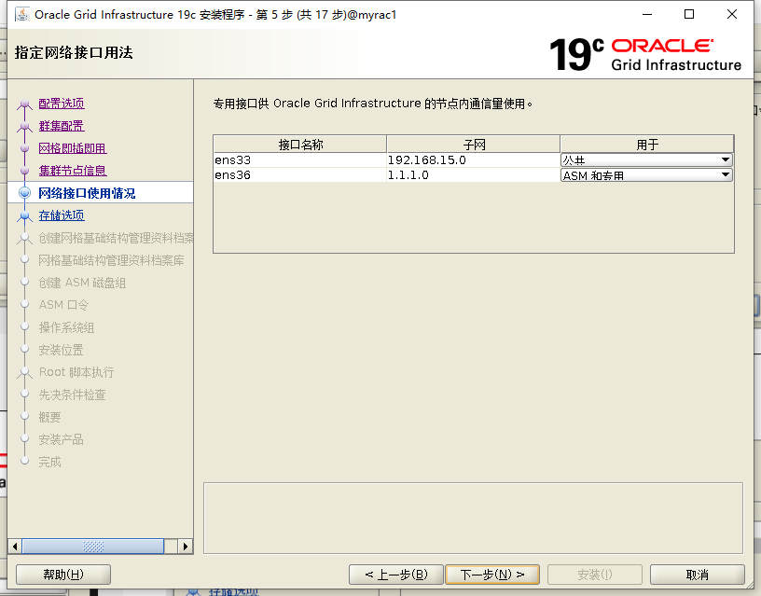
Task: Go back with 上一步(B) button
Action: (396, 575)
